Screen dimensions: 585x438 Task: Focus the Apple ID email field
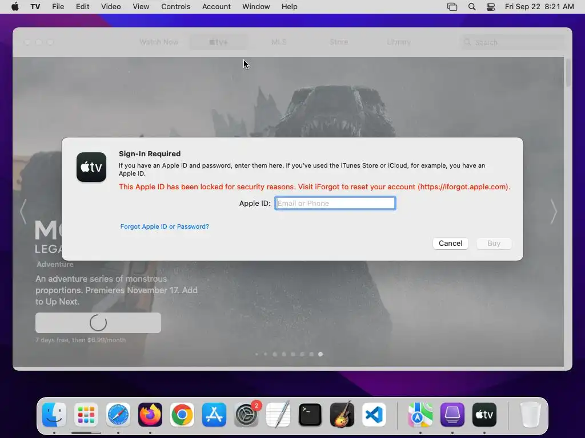335,203
